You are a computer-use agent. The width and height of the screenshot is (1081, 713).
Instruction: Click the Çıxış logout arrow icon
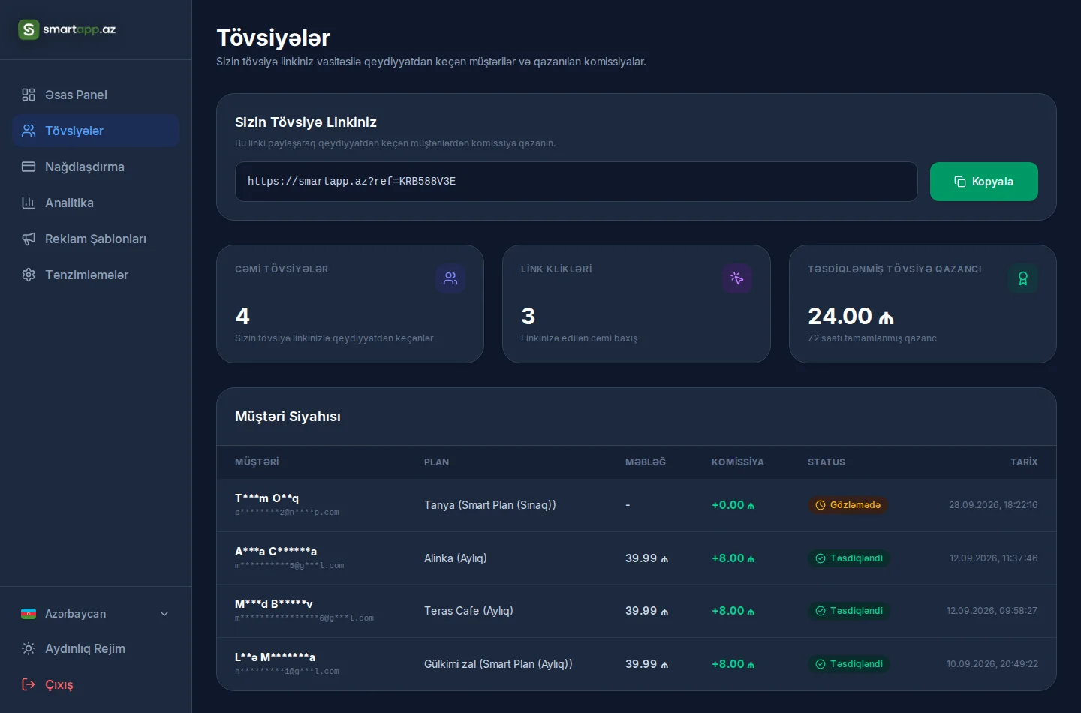coord(29,684)
